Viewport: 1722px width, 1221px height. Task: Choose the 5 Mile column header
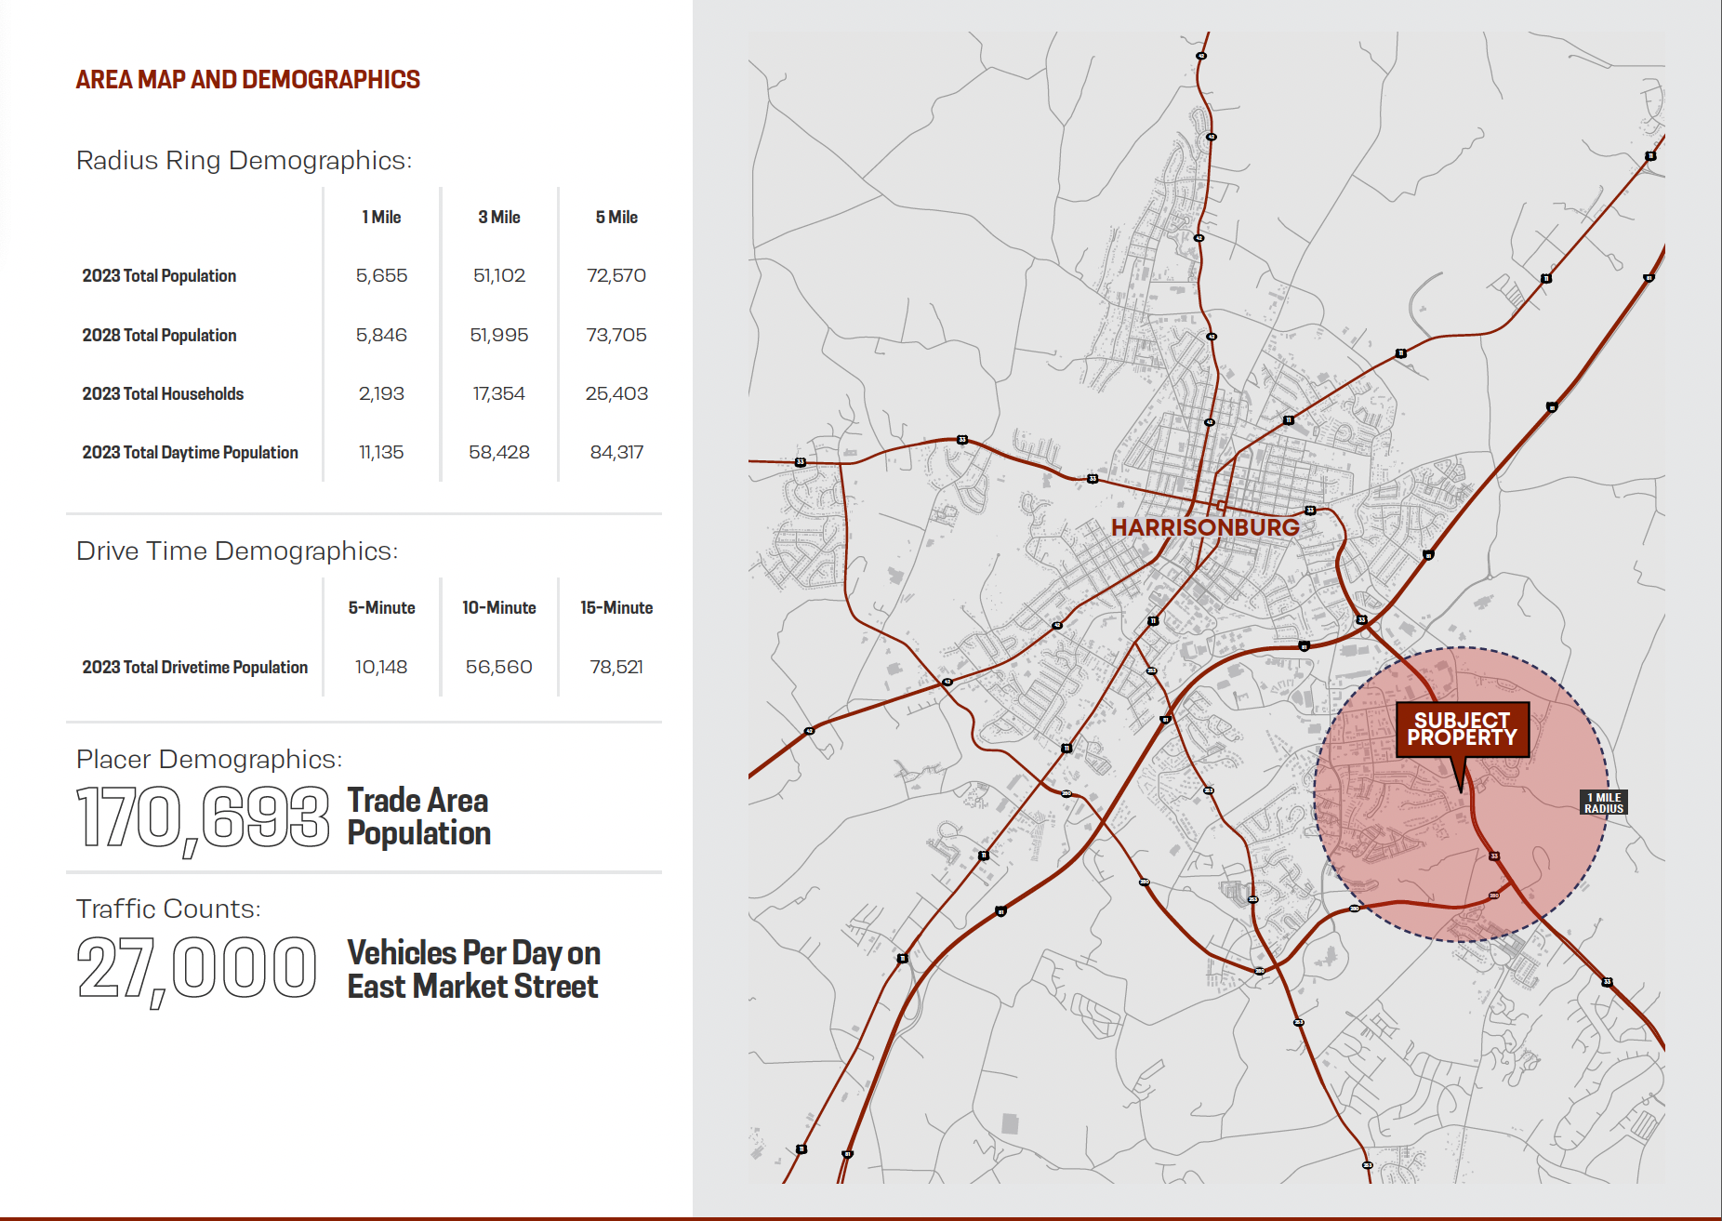click(616, 218)
